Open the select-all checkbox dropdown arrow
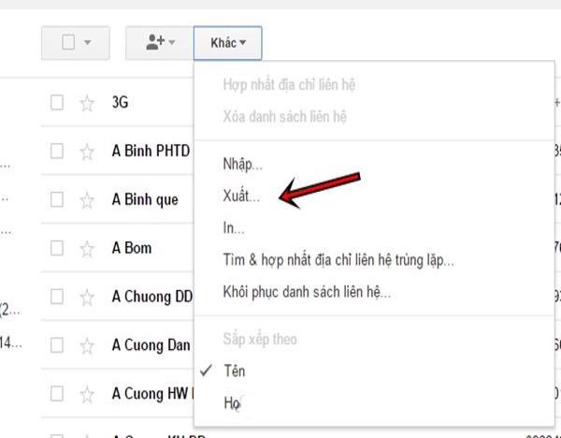561x438 pixels. [x=88, y=42]
